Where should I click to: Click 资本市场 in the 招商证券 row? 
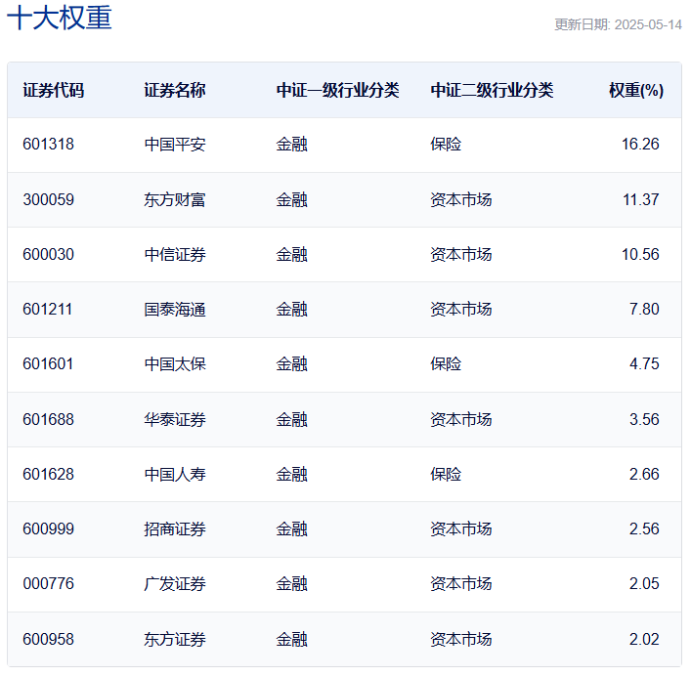(x=461, y=529)
